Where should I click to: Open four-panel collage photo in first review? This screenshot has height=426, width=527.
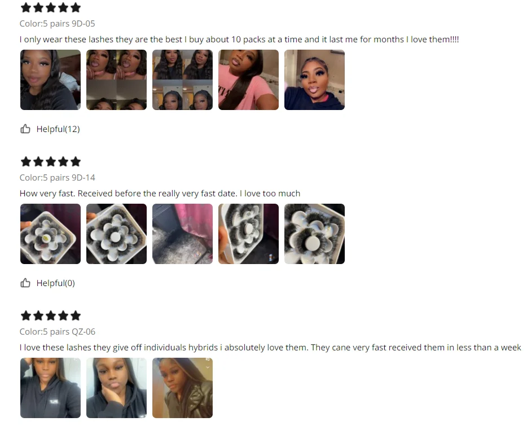(x=182, y=80)
